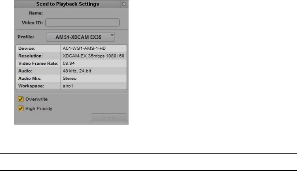The image size is (297, 171).
Task: Select the Device row A51-WG1-AMS-1-HD
Action: coord(72,48)
